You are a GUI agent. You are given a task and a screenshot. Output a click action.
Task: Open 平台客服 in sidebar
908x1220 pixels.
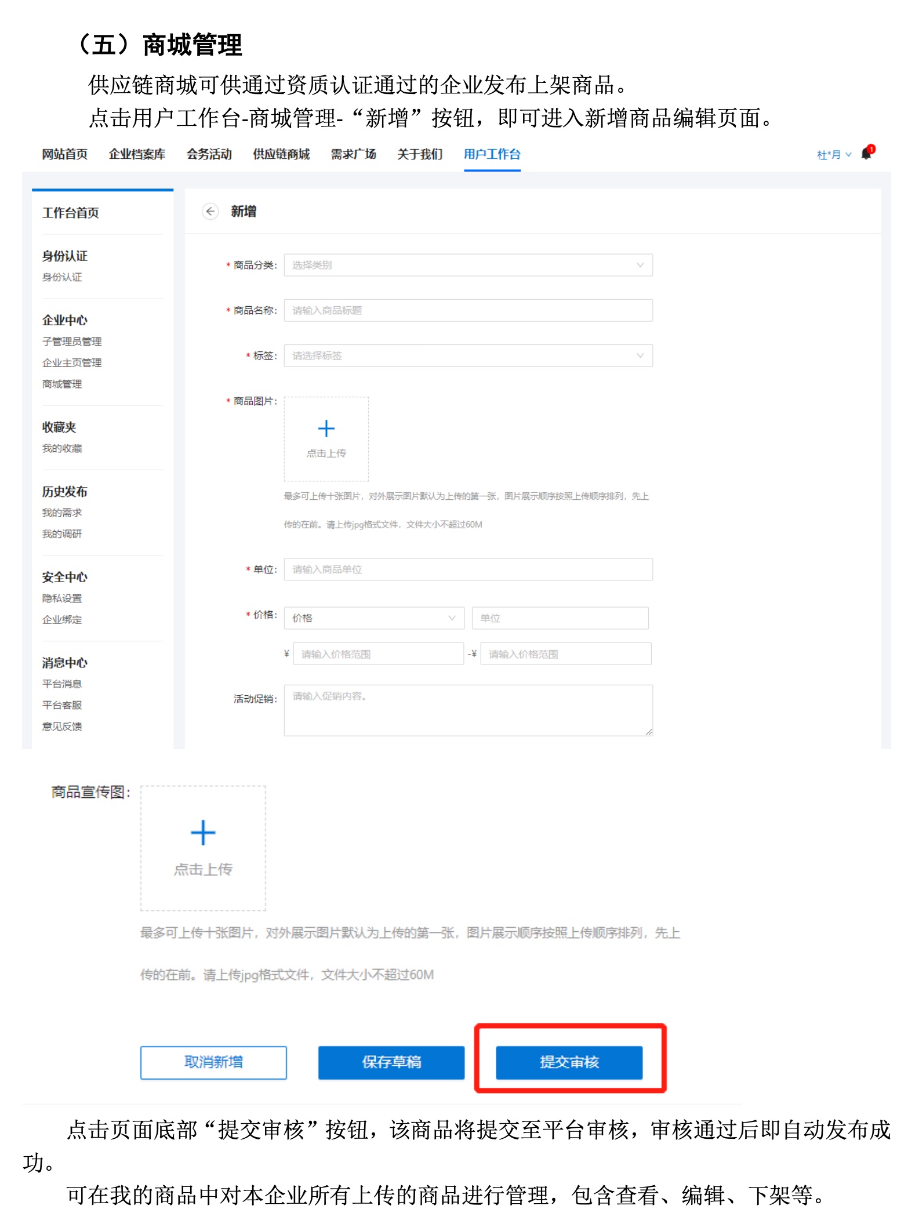tap(62, 705)
